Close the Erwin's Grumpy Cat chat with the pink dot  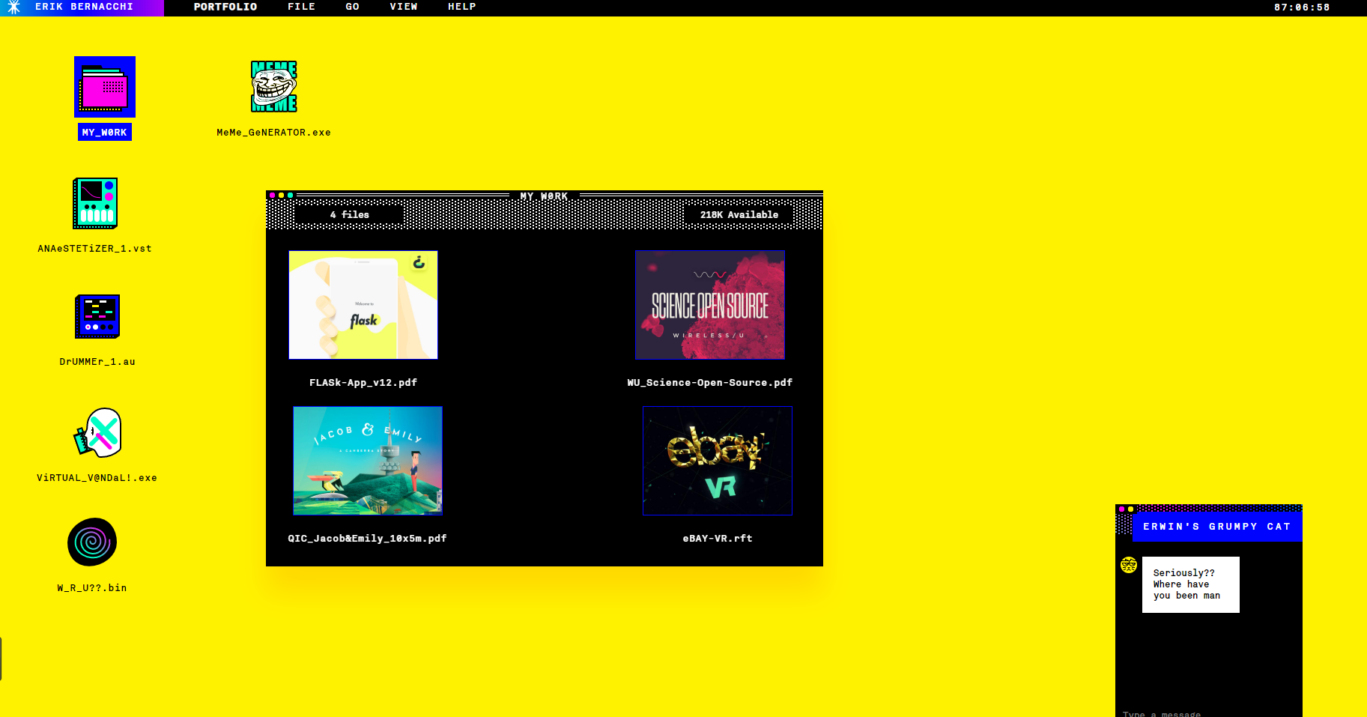1122,509
